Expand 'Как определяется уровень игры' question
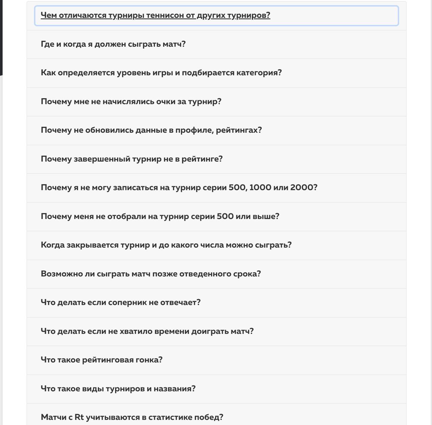The image size is (432, 425). click(x=216, y=73)
